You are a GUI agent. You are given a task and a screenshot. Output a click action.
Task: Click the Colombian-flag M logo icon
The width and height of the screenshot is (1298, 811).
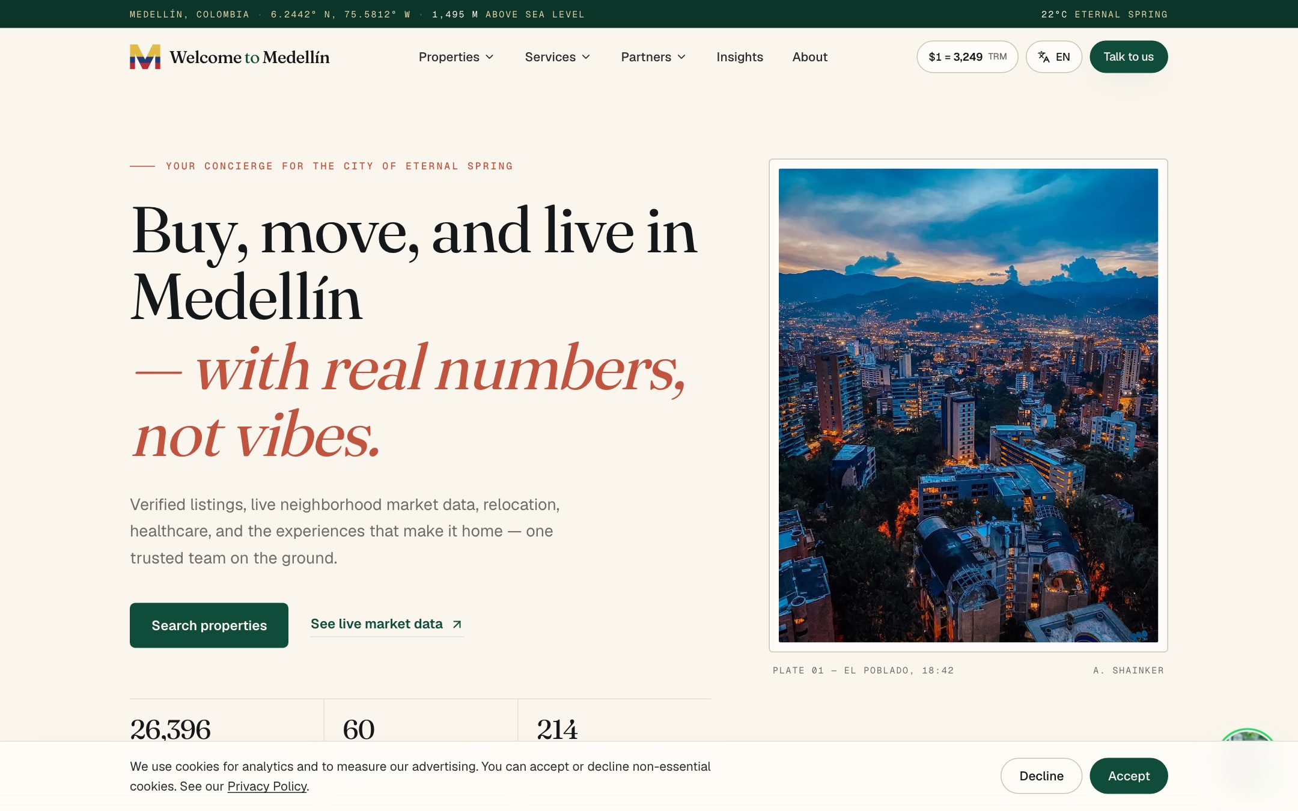[x=145, y=56]
